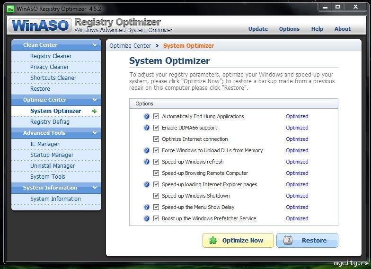Minimize the WinASO window

coord(325,7)
